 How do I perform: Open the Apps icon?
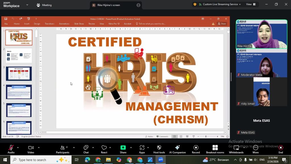(x=142, y=149)
